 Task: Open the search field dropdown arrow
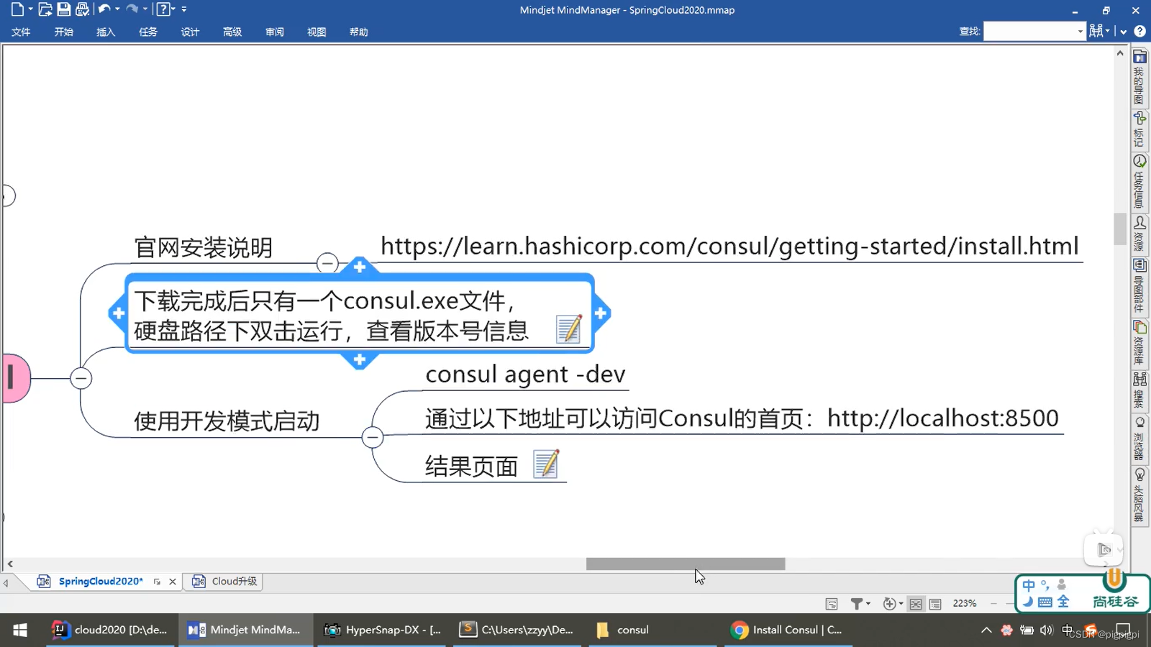1081,31
